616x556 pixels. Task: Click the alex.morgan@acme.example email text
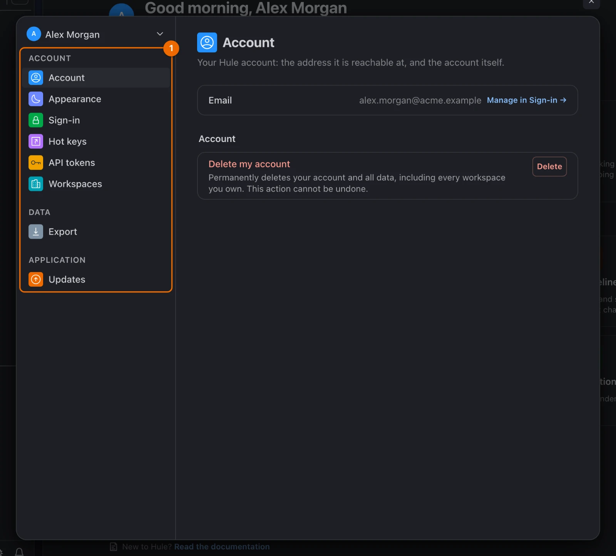point(420,100)
